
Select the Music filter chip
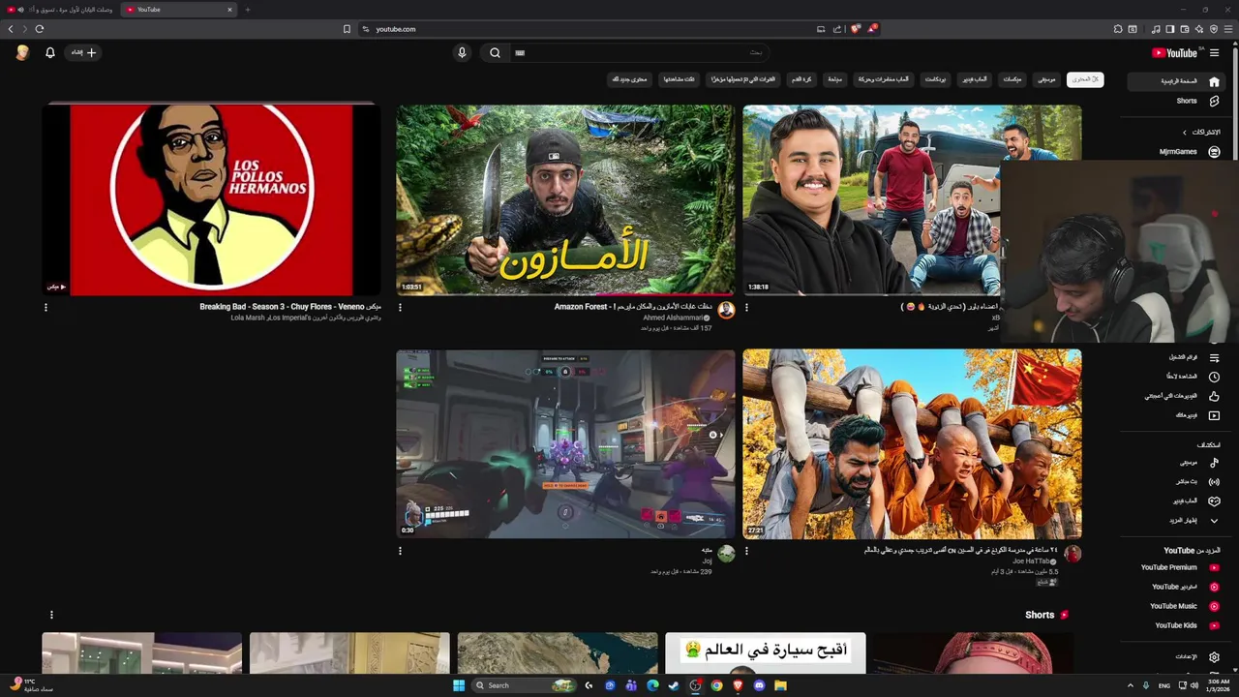pos(1045,79)
